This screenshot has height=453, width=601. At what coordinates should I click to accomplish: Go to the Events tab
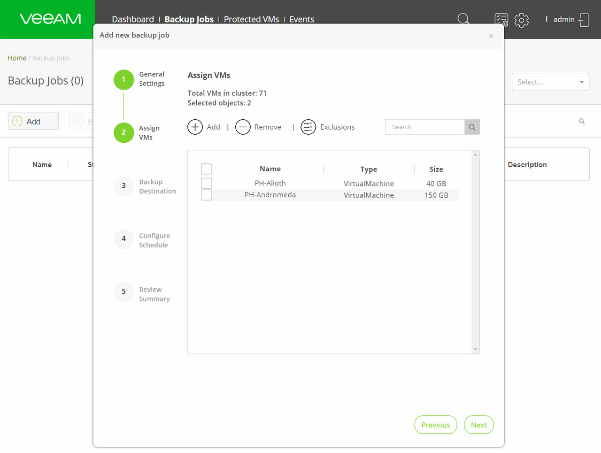[x=301, y=19]
